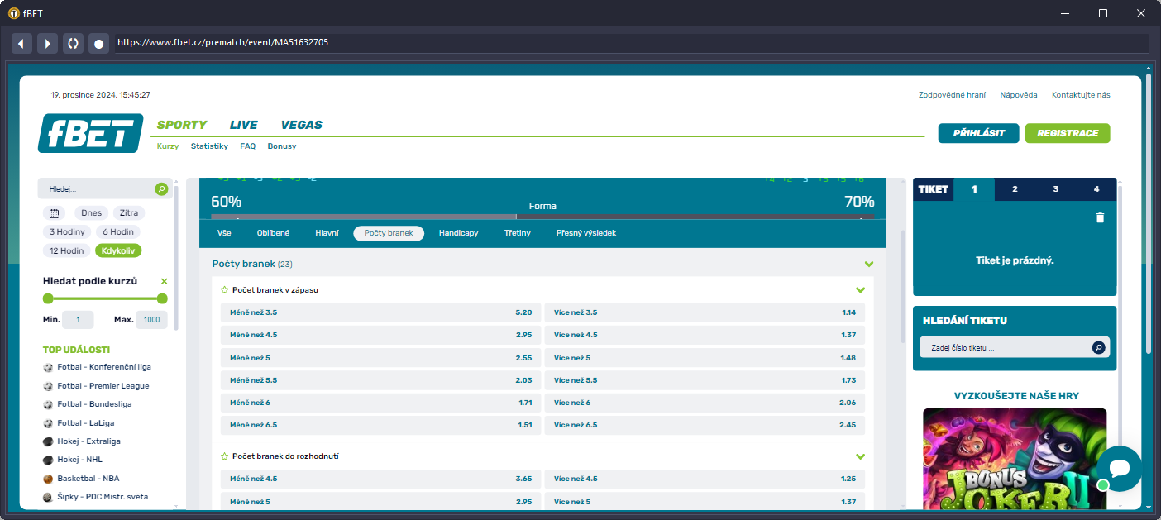Click the darts icon next to Šipky - PDC
Screen dimensions: 1161x520
(x=48, y=497)
